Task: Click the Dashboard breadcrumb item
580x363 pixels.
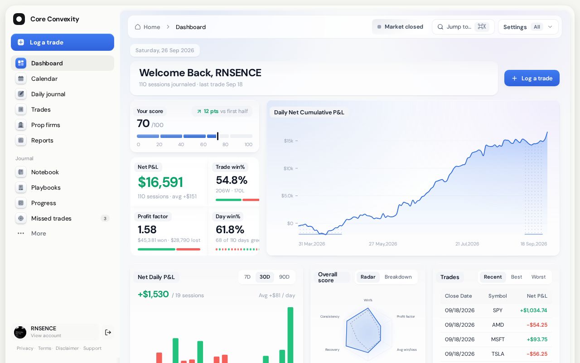Action: click(191, 27)
